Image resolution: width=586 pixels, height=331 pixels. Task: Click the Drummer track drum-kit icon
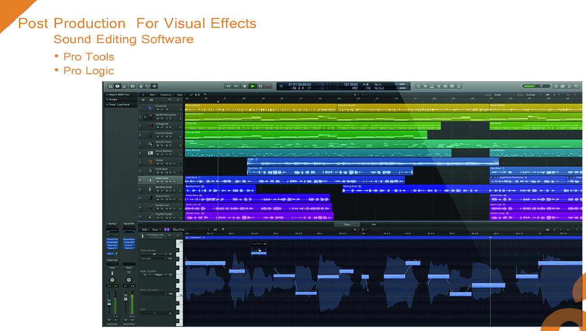tap(150, 108)
